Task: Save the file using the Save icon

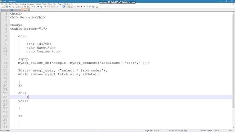Action: click(7, 7)
